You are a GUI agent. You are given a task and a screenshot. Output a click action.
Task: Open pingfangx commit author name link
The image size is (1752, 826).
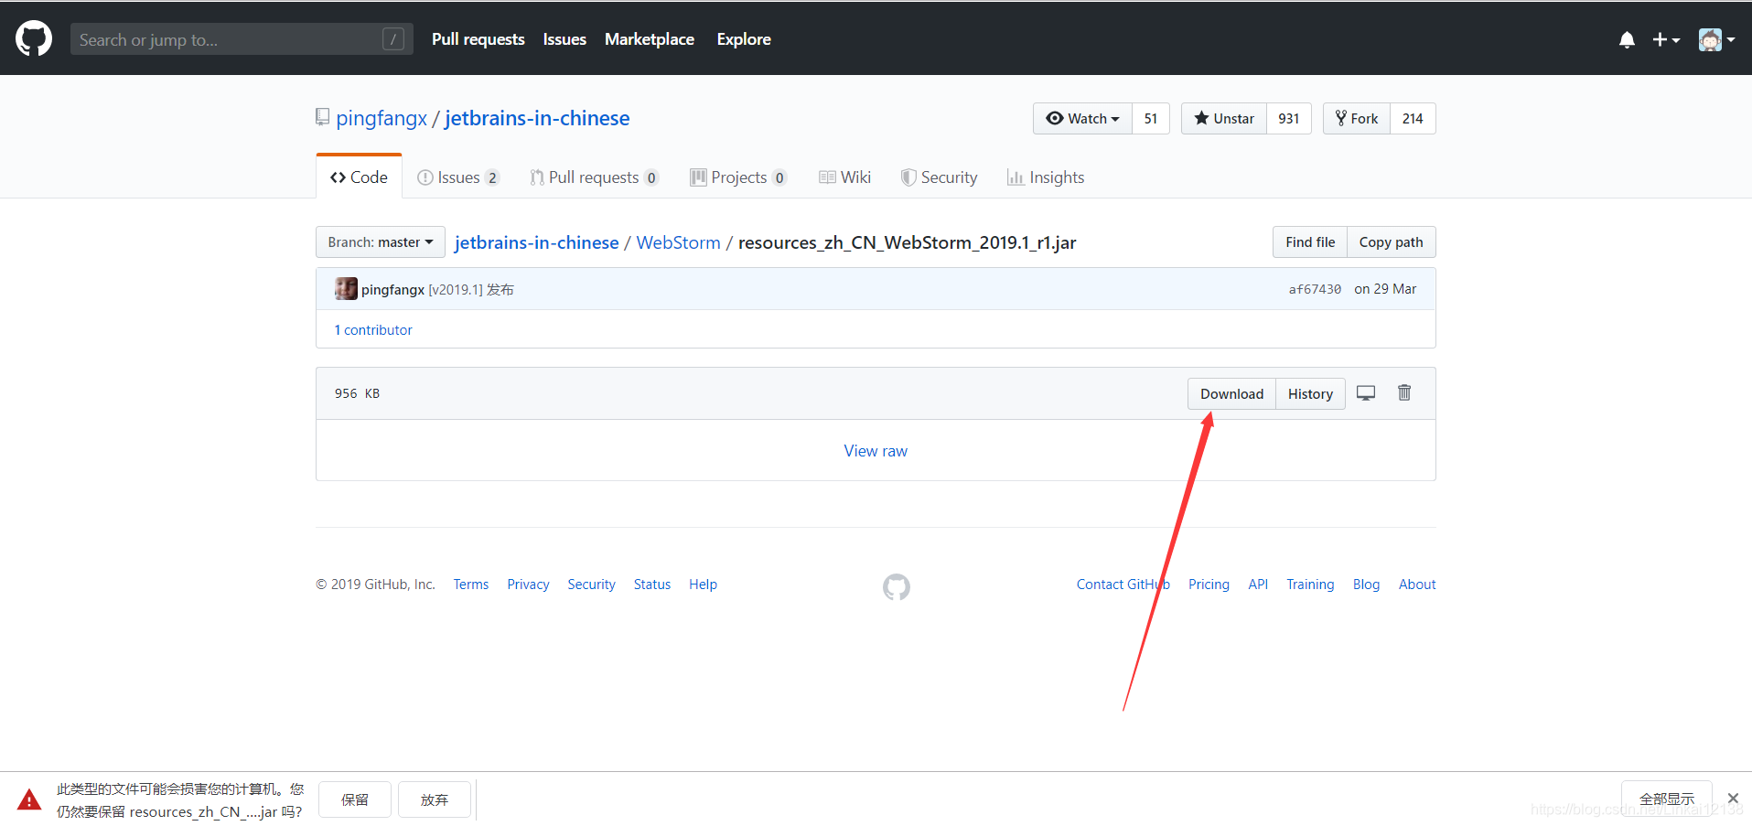click(x=392, y=289)
